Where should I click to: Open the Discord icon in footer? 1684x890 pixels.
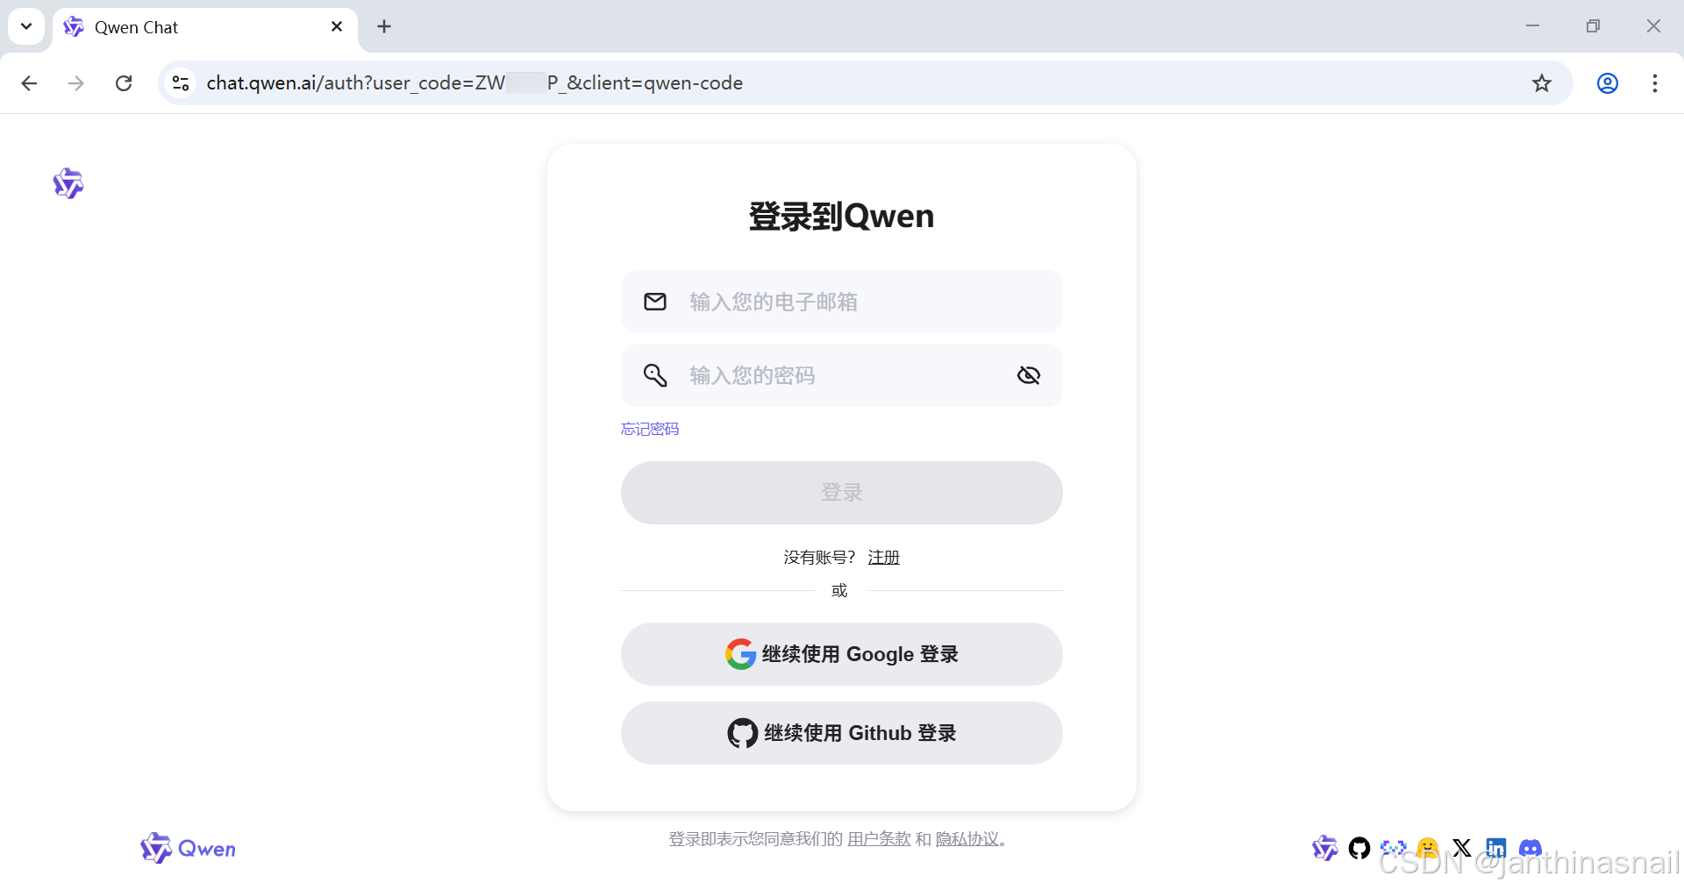pyautogui.click(x=1531, y=848)
